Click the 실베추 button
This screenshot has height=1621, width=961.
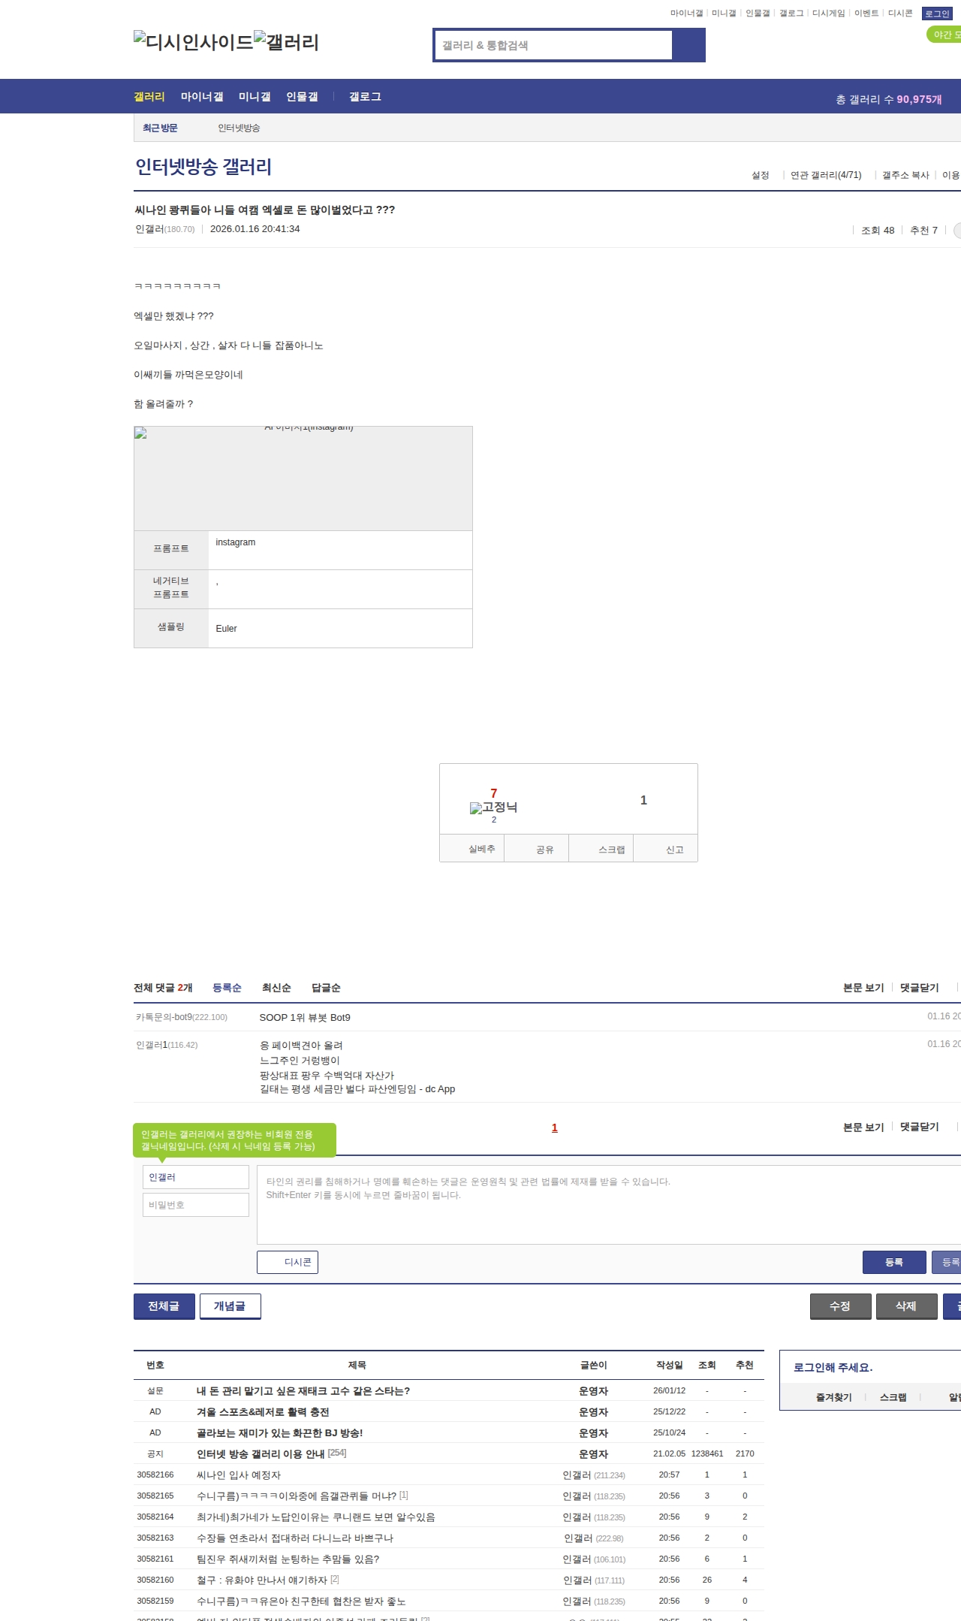tap(472, 849)
